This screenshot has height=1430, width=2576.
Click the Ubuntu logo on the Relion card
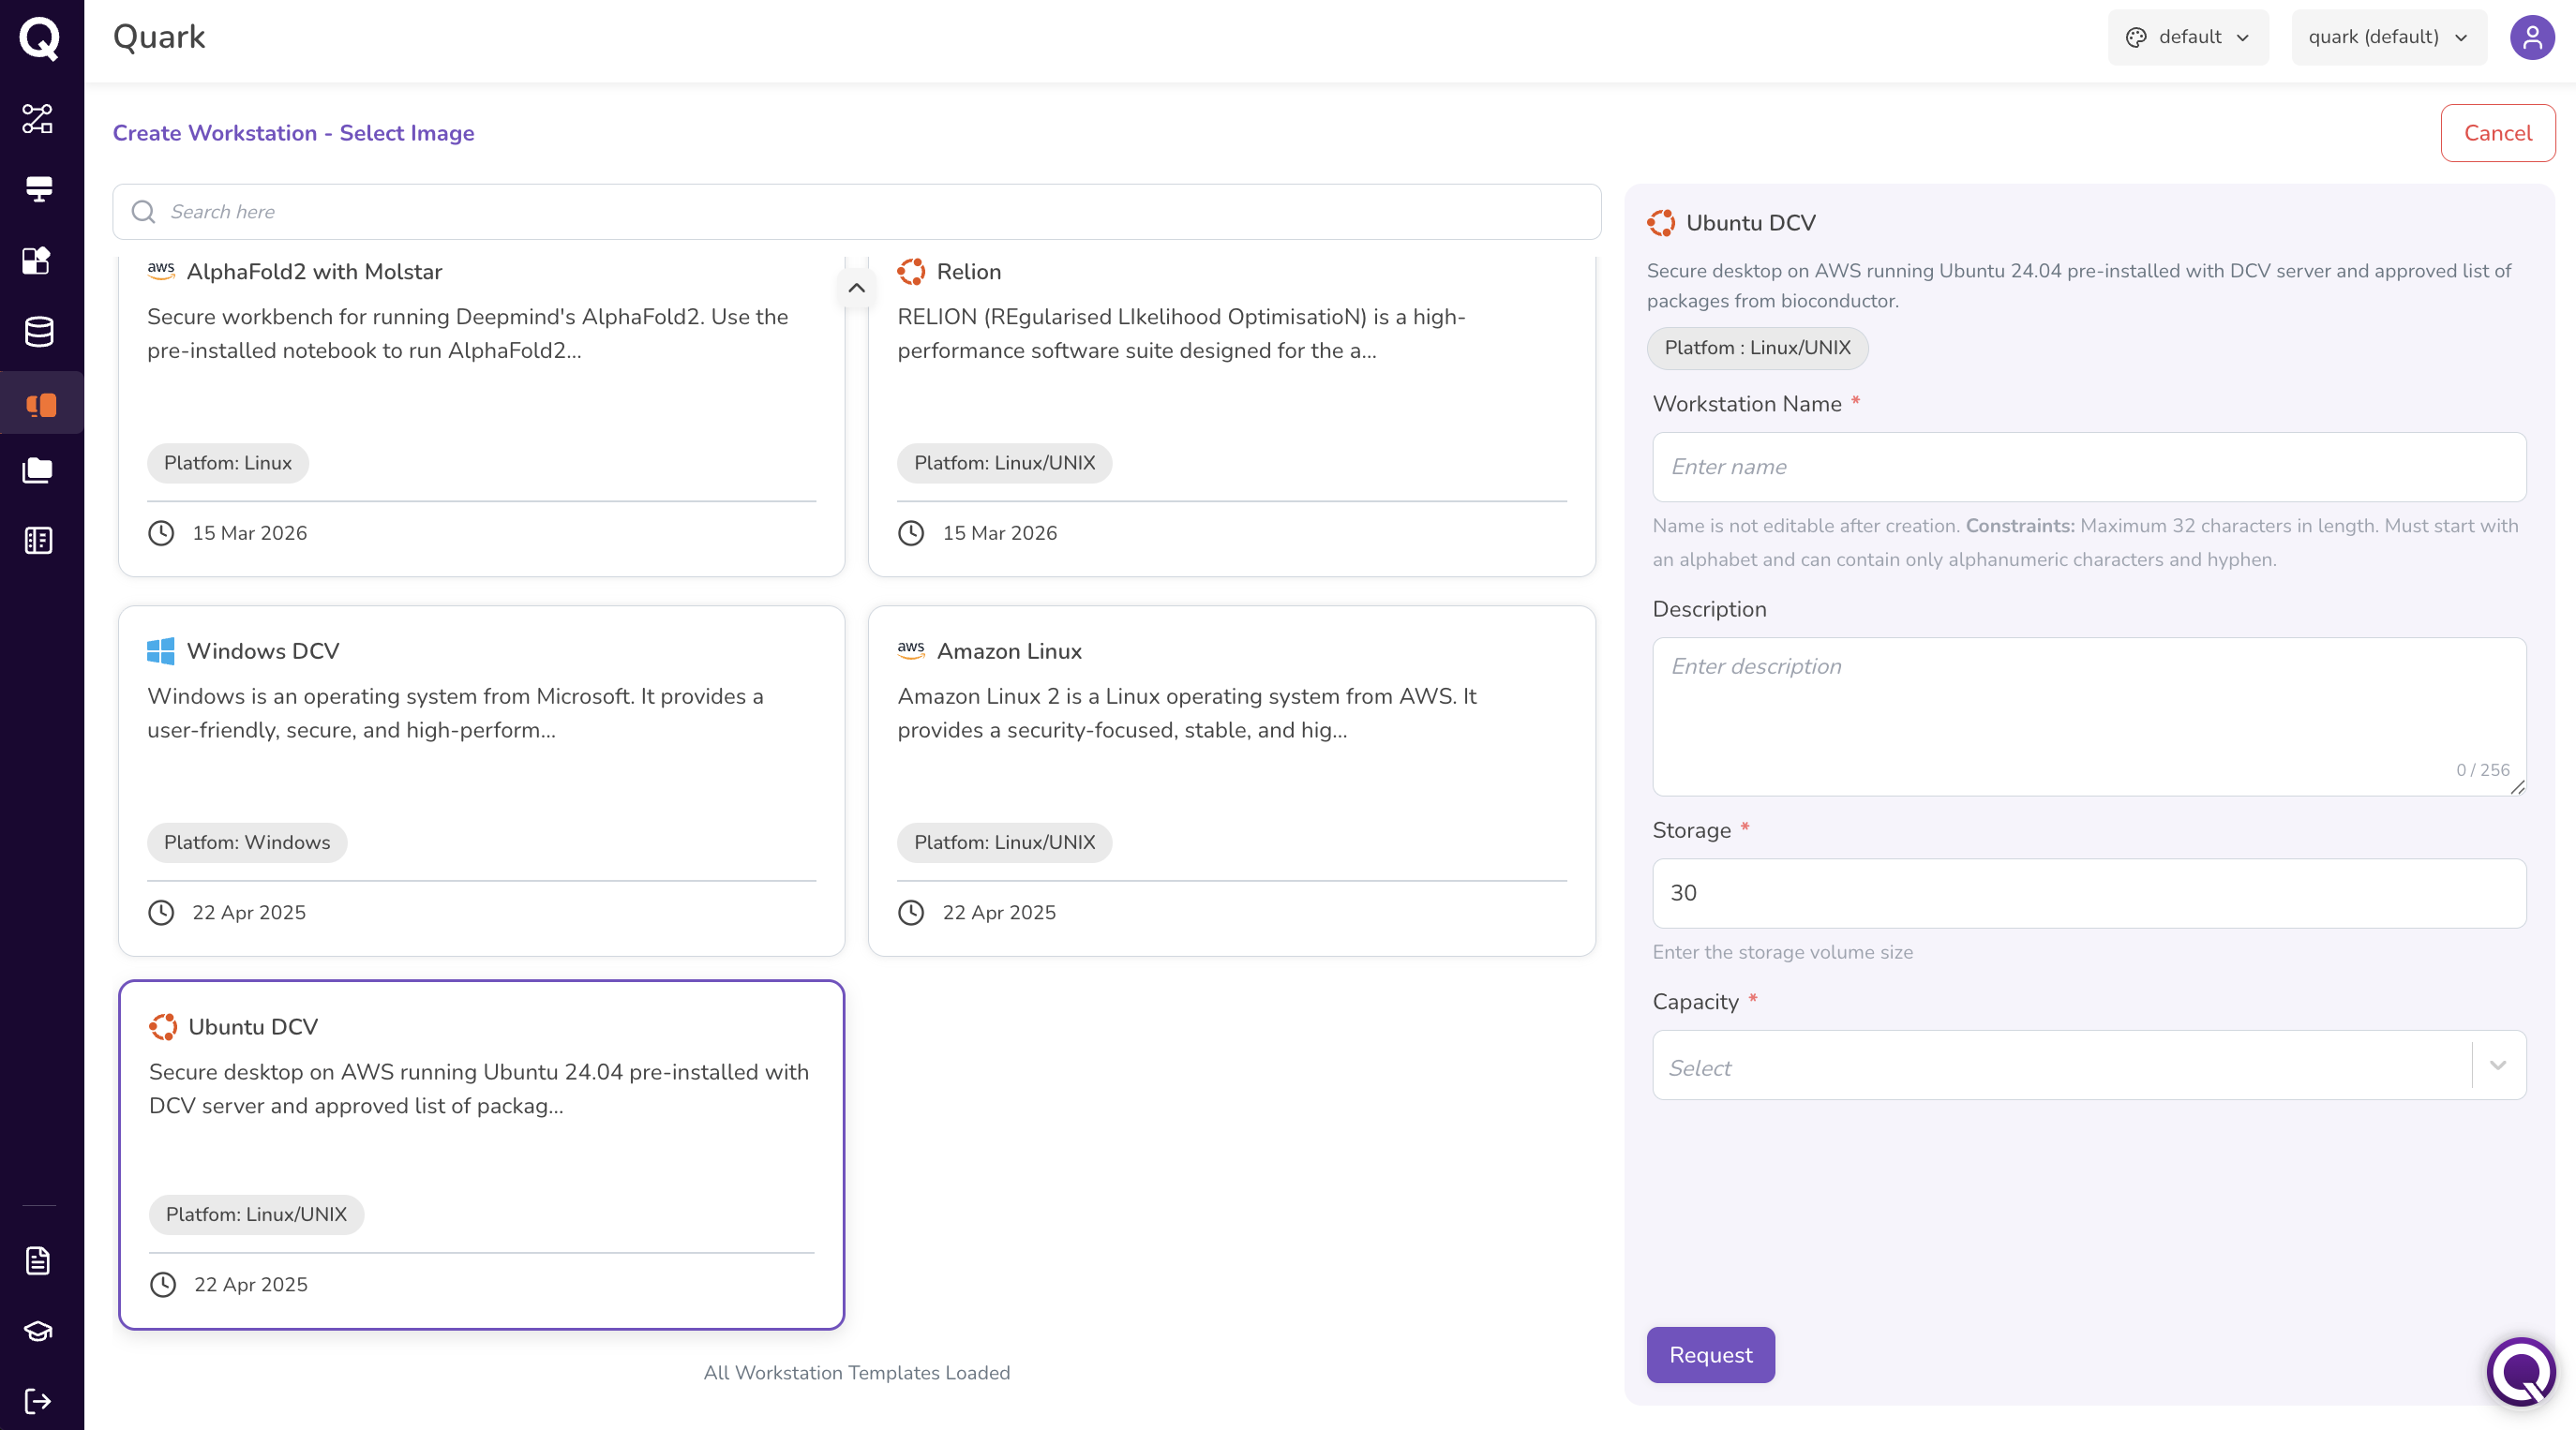click(911, 271)
